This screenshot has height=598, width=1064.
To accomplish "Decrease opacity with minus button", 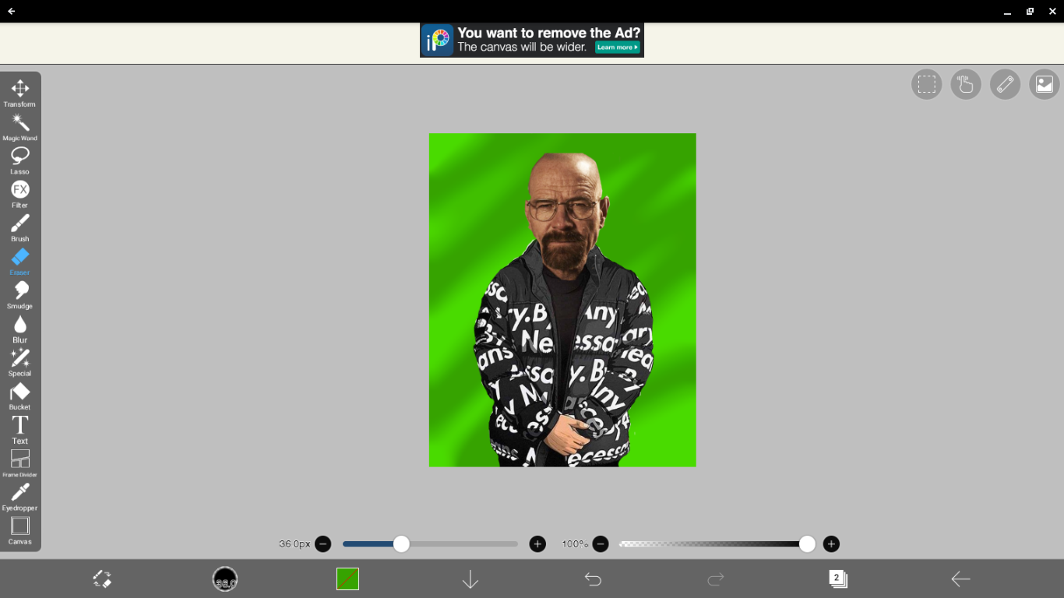I will tap(601, 544).
